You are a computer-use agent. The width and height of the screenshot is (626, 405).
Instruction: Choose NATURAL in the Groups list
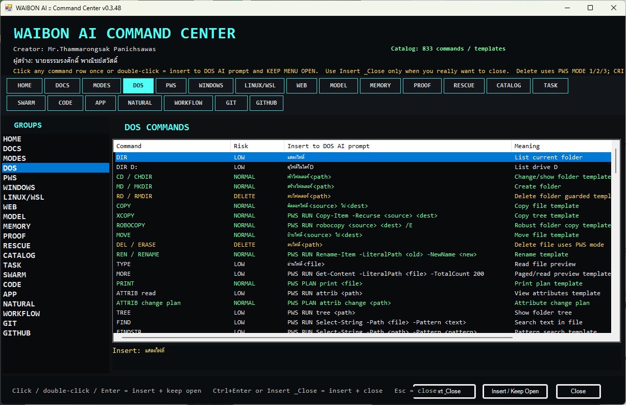(x=55, y=304)
